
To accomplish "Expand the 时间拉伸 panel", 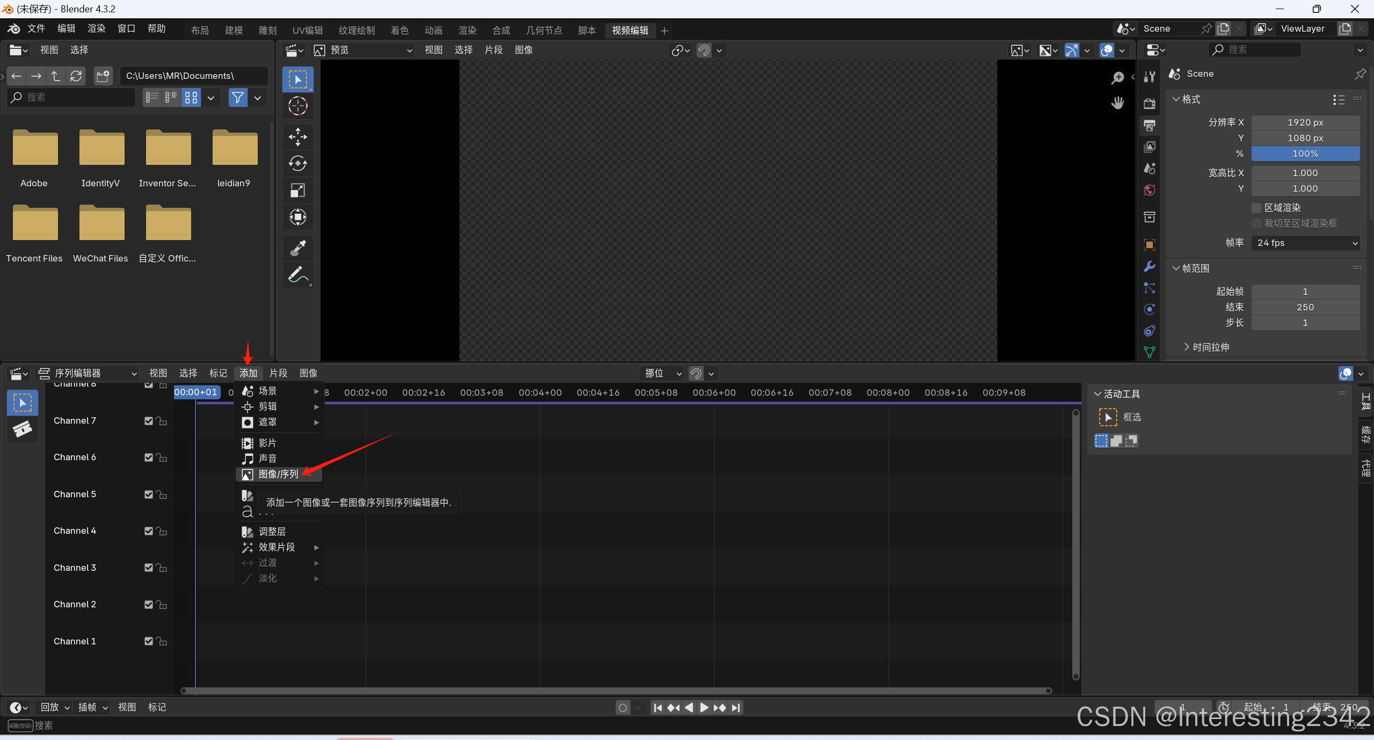I will click(x=1210, y=347).
